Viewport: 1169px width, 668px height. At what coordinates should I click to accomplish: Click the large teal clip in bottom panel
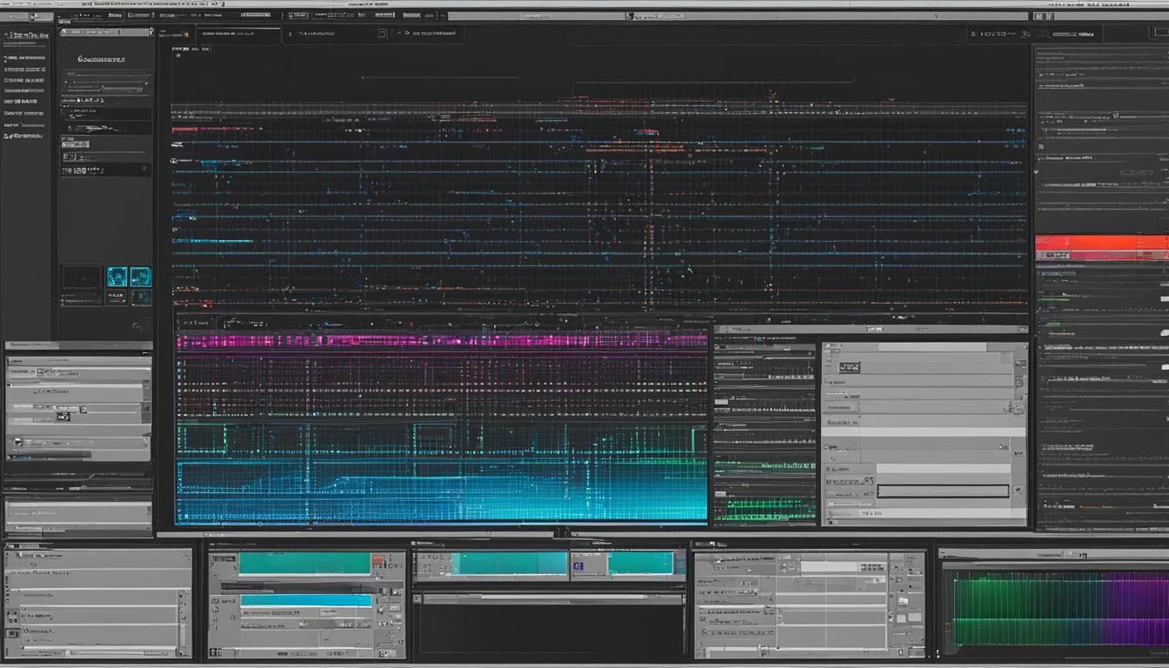point(304,564)
